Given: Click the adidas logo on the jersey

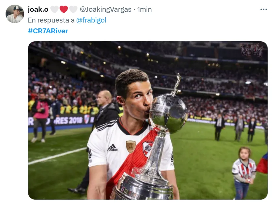Looking at the screenshot, I should tap(113, 147).
